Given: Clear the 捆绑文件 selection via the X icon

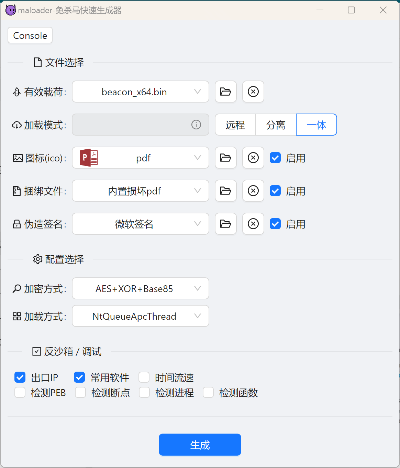Looking at the screenshot, I should tap(253, 191).
